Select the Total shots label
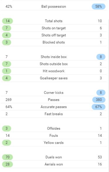 [54, 21]
